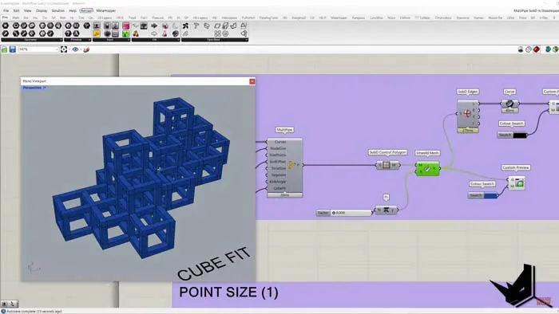The image size is (559, 314).
Task: Click the pink gradient component icon
Action: tap(126, 26)
